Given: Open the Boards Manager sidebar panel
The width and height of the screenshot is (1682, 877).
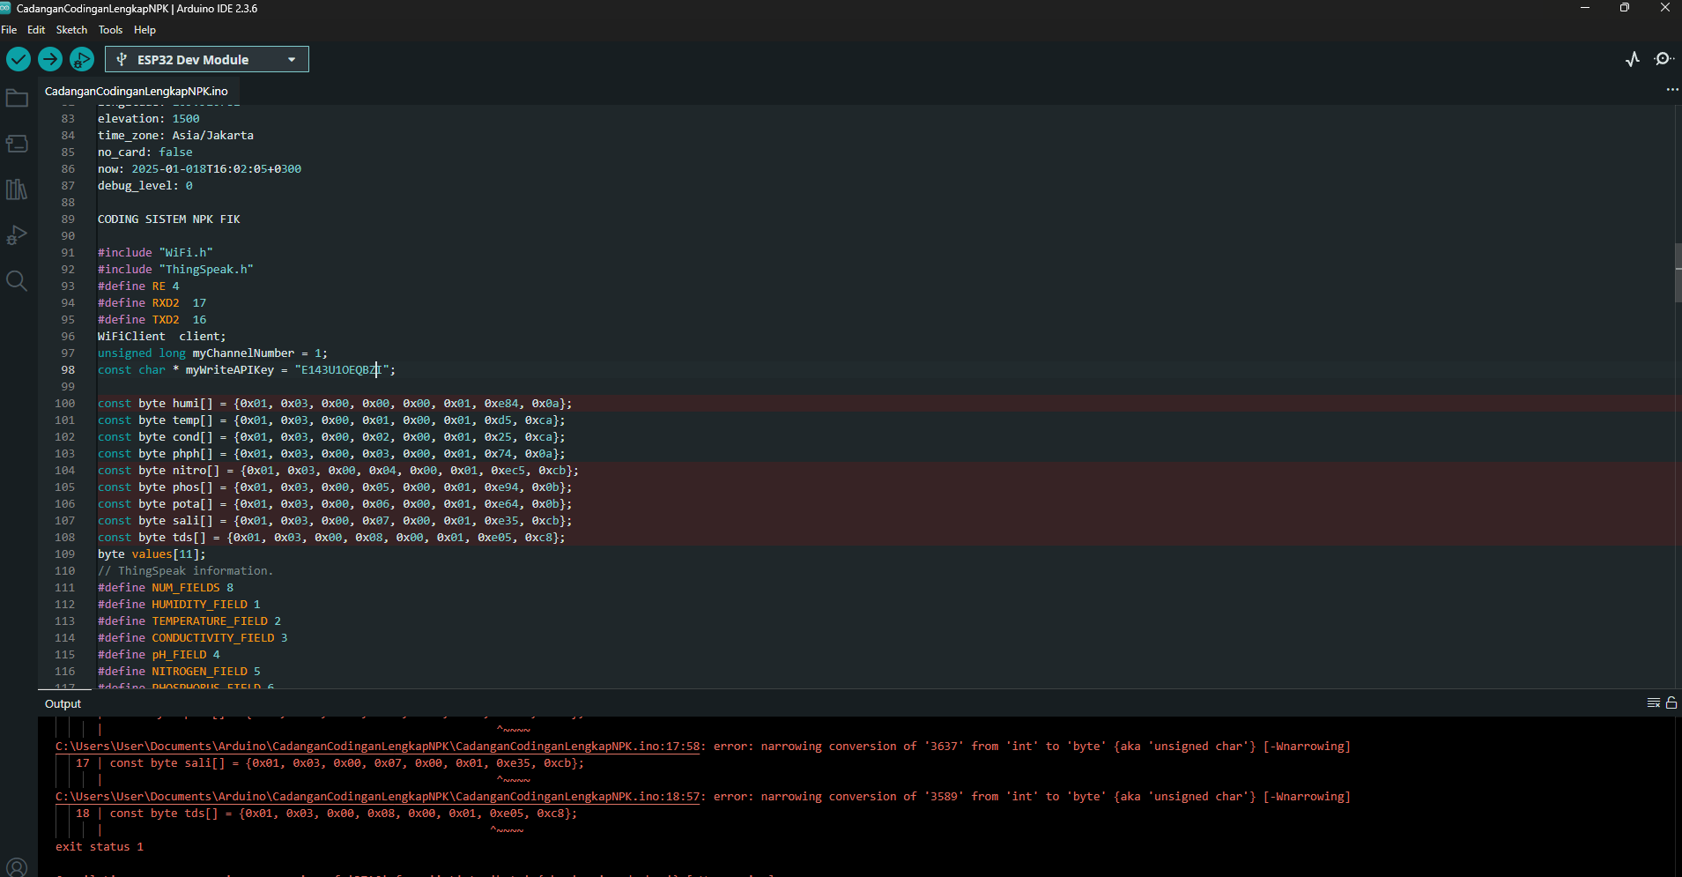Looking at the screenshot, I should [17, 144].
